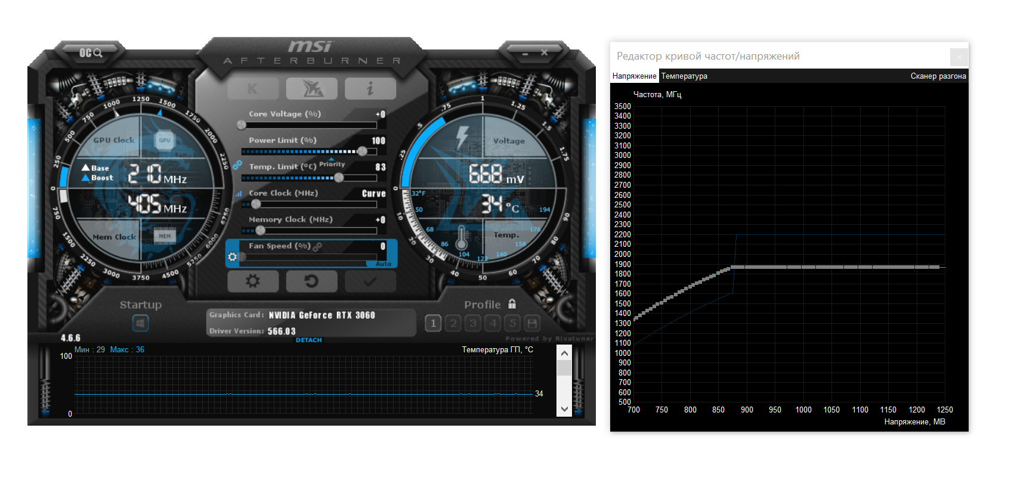Apply settings with the checkmark button
The height and width of the screenshot is (493, 1011).
(370, 281)
